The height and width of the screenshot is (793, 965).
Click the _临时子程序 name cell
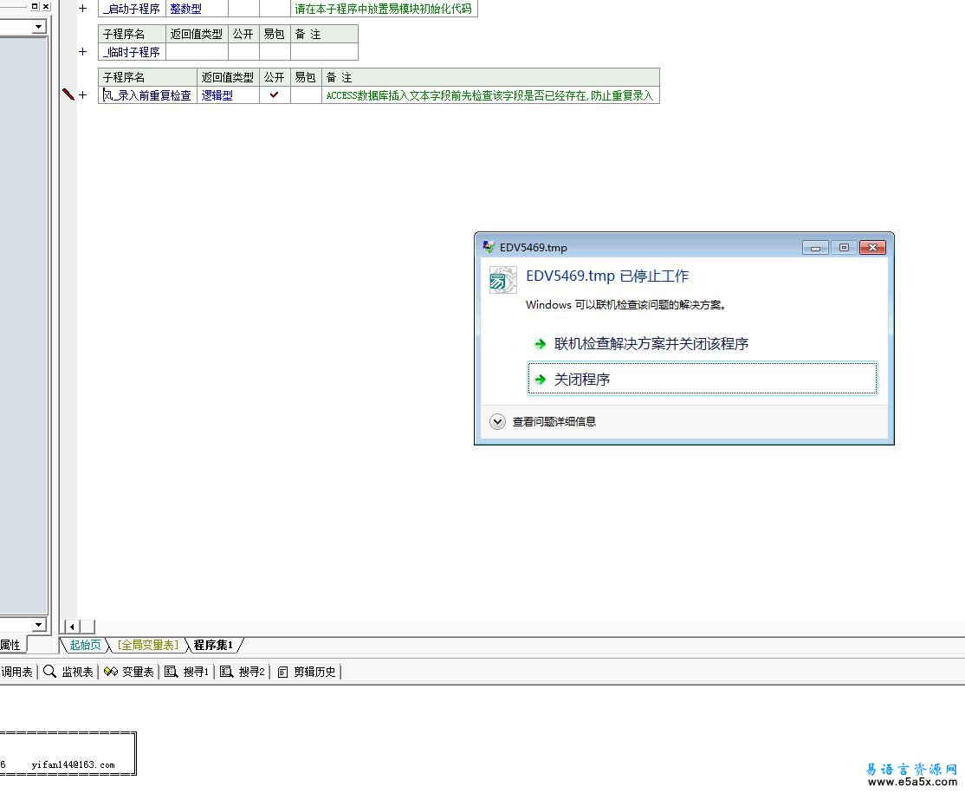pyautogui.click(x=132, y=52)
